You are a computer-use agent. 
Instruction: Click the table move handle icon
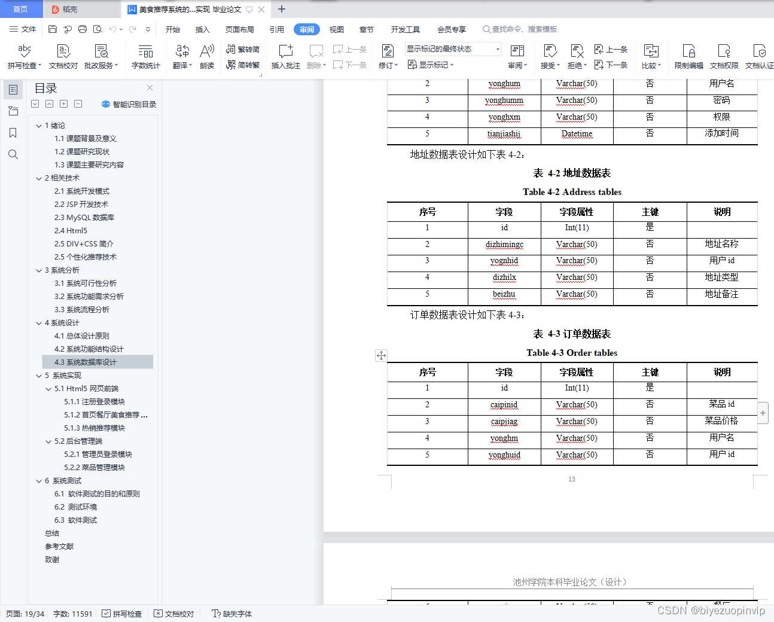pos(381,355)
